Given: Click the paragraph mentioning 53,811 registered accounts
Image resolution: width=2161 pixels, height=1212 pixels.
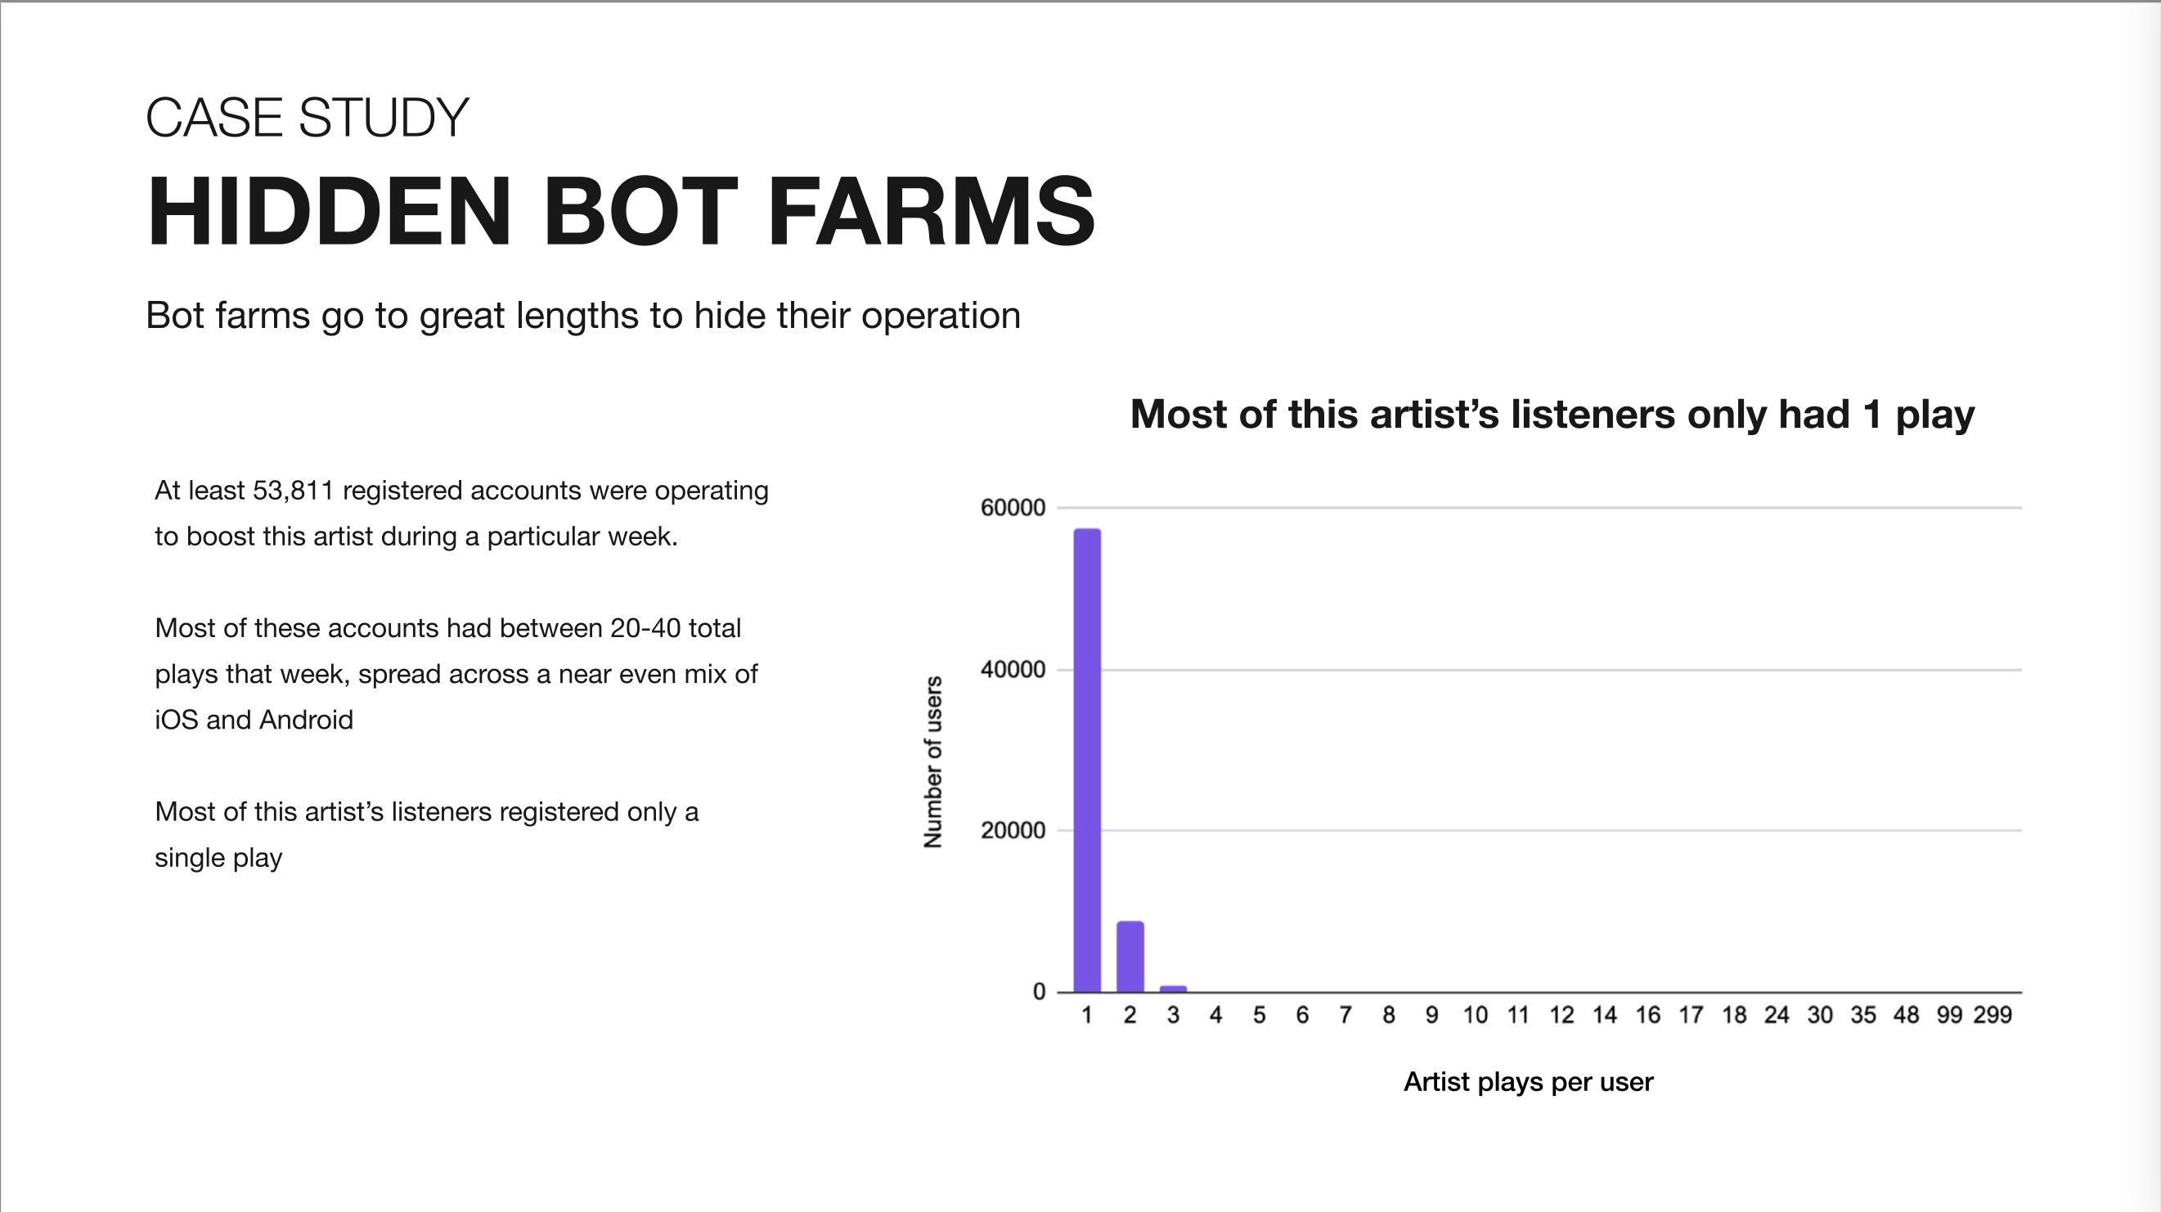Looking at the screenshot, I should point(461,514).
